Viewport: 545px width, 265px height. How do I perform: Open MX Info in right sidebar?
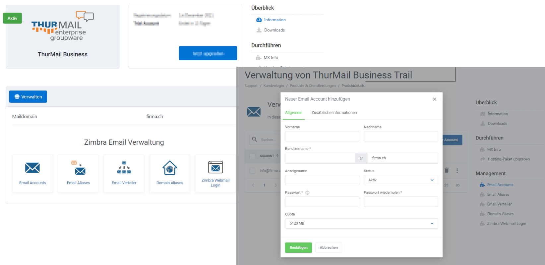click(494, 149)
